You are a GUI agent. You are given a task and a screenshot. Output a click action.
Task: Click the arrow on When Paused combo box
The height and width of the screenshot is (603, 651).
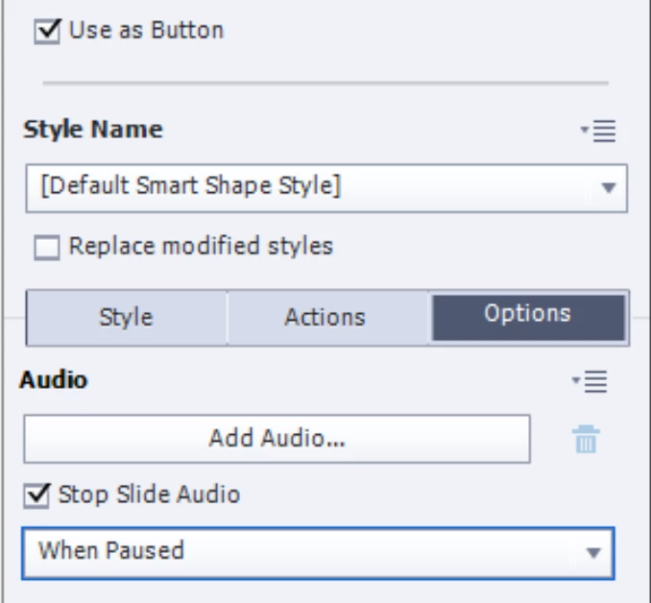tap(593, 553)
